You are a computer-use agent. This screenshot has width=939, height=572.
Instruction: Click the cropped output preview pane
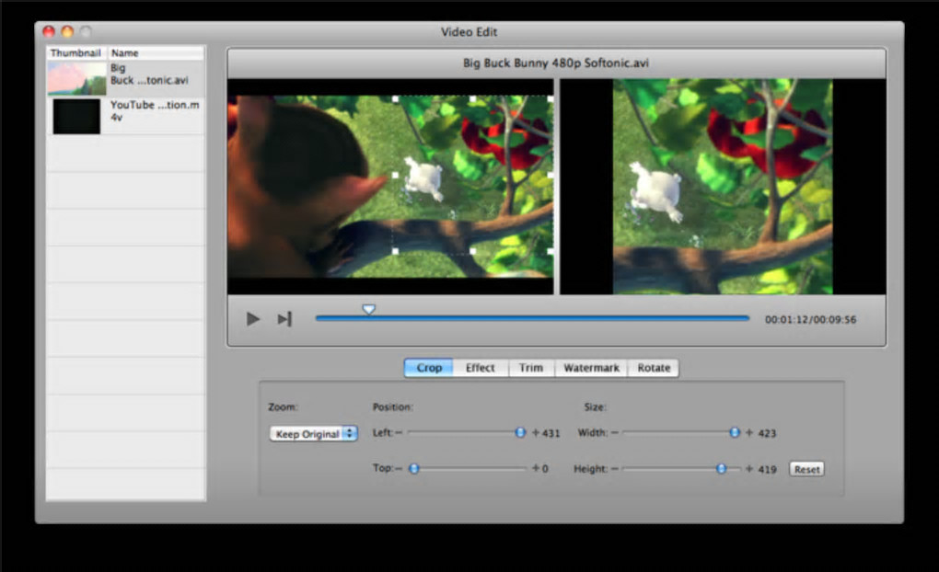point(723,186)
